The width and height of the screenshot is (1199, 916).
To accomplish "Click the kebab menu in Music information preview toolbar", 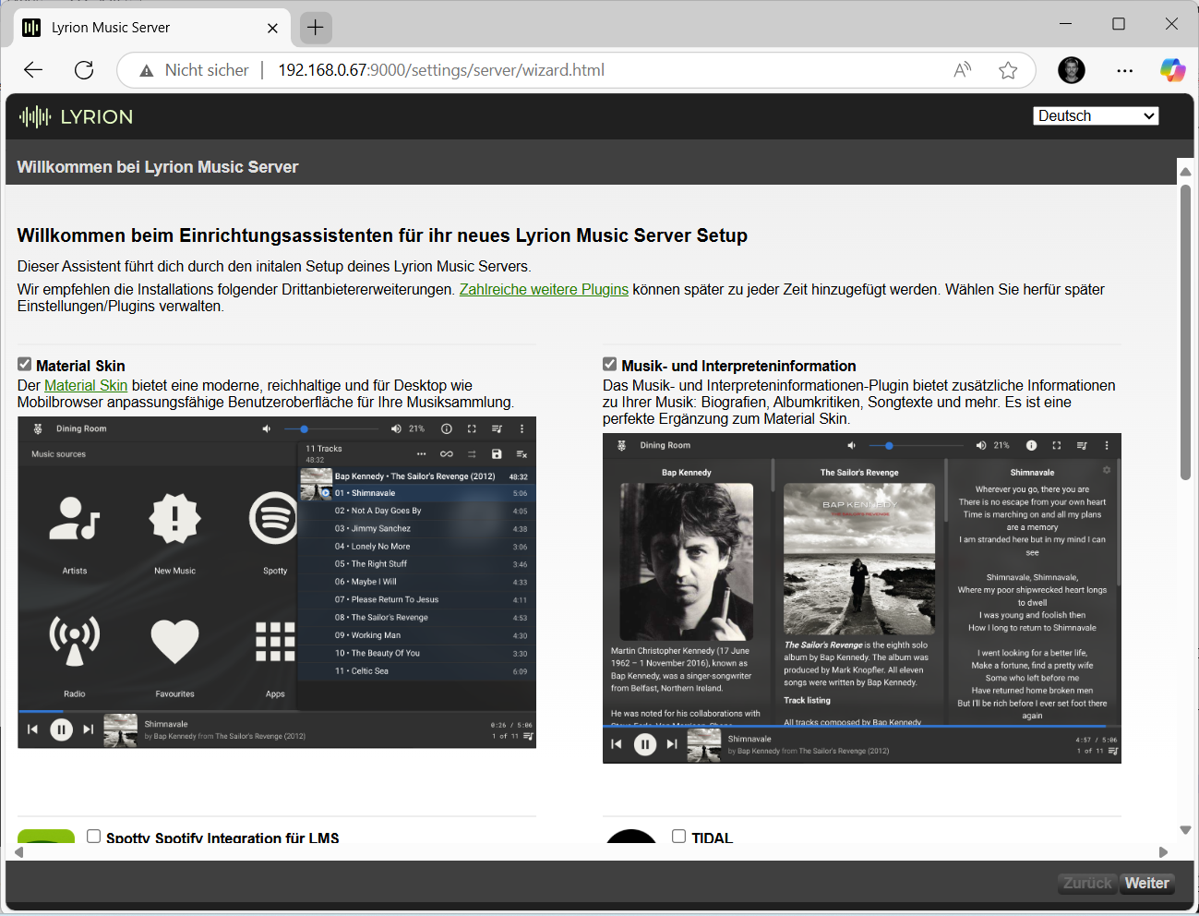I will pyautogui.click(x=1107, y=445).
